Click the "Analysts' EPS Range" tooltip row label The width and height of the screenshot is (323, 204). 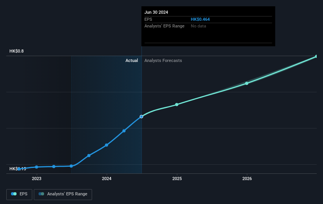point(164,26)
